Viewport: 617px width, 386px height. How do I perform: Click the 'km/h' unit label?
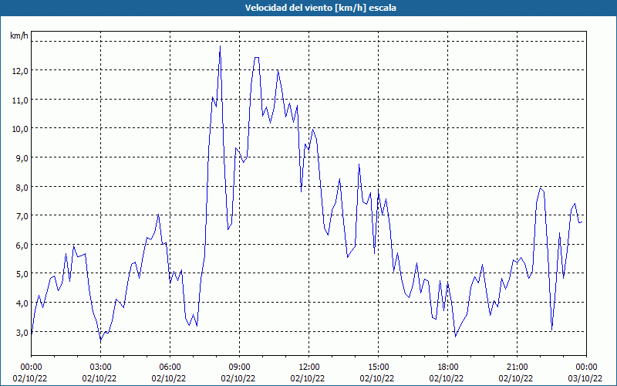(x=19, y=36)
